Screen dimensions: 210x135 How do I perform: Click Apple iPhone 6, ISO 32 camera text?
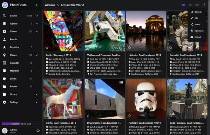click(62, 62)
